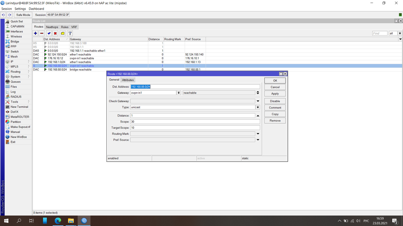Launch a New Terminal
The image size is (403, 226).
[x=19, y=107]
